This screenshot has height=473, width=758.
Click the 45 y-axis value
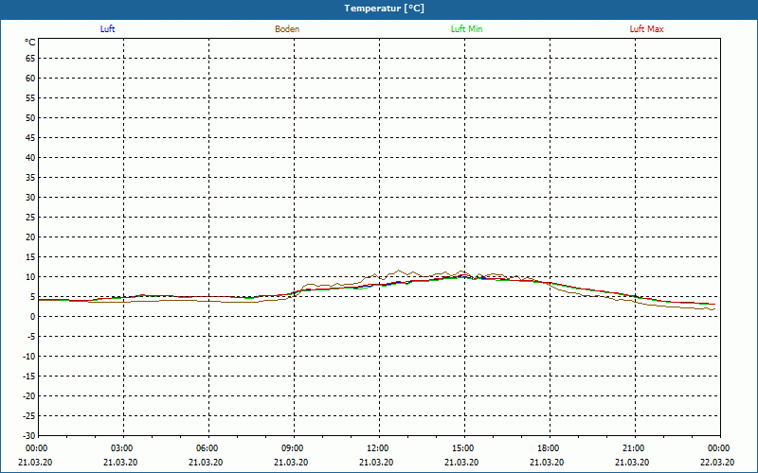tap(30, 138)
